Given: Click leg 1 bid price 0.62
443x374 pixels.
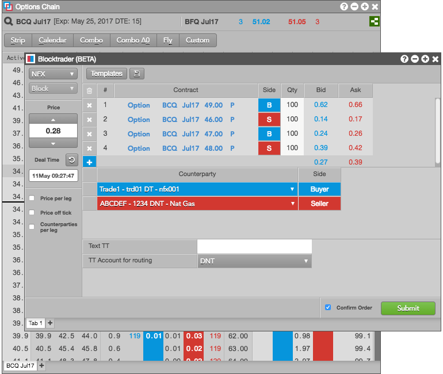Looking at the screenshot, I should click(x=321, y=105).
